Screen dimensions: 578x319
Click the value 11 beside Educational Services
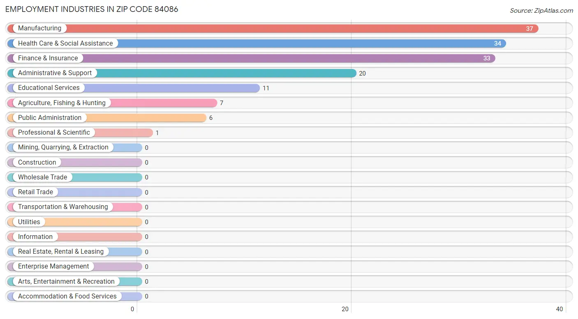[266, 88]
